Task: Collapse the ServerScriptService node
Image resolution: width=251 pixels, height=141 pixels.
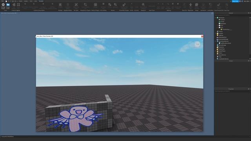Action: [215, 41]
